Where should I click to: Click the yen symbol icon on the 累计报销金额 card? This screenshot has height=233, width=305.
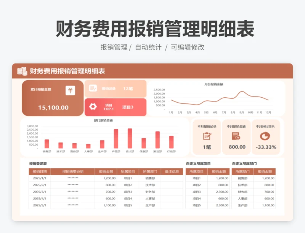pos(70,90)
